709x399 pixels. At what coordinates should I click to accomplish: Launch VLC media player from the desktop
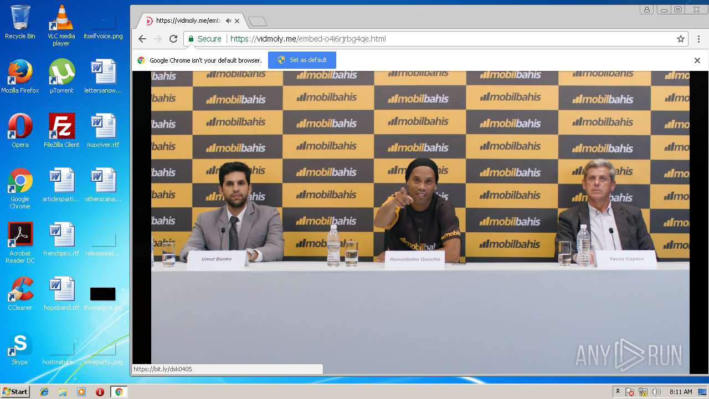click(61, 25)
